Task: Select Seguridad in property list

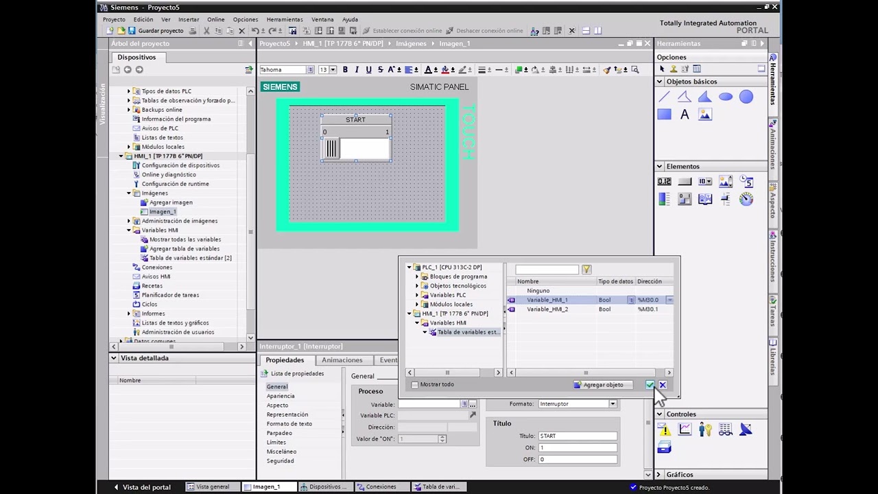Action: pos(280,461)
